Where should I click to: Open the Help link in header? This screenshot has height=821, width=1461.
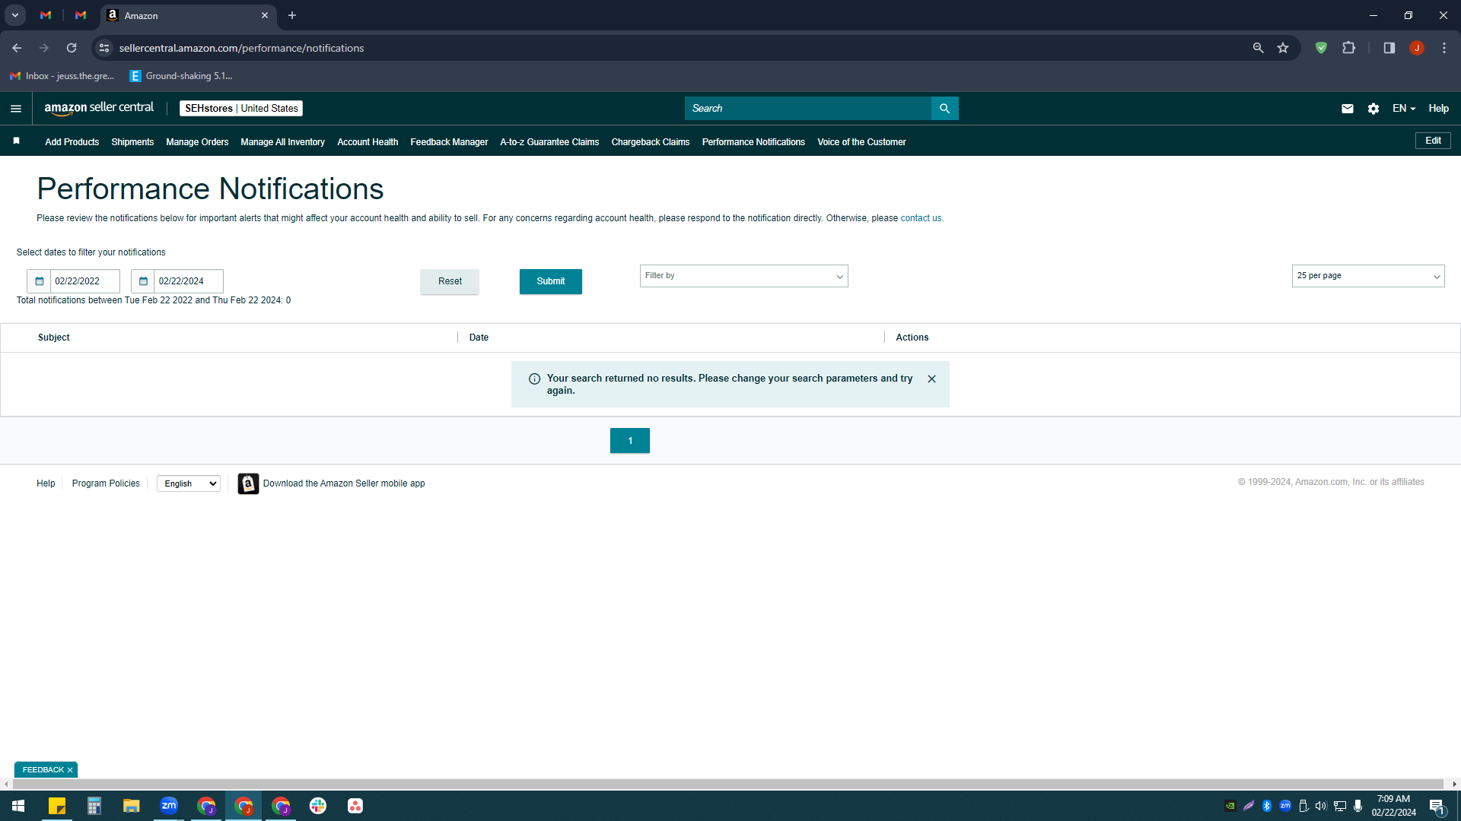(x=1438, y=109)
